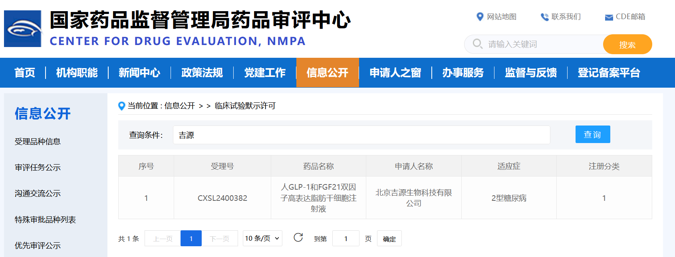
Task: Click the 信息公开 sidebar heading
Action: (43, 114)
